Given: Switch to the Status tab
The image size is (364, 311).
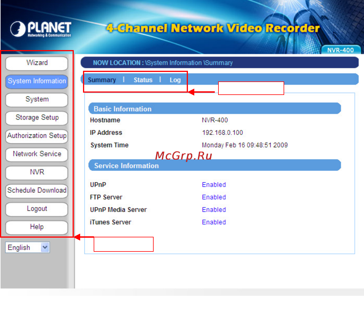Looking at the screenshot, I should point(143,80).
